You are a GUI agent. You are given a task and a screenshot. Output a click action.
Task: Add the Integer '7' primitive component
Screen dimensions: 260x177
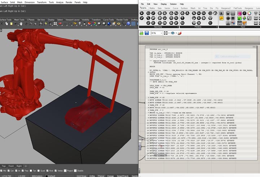[182, 18]
